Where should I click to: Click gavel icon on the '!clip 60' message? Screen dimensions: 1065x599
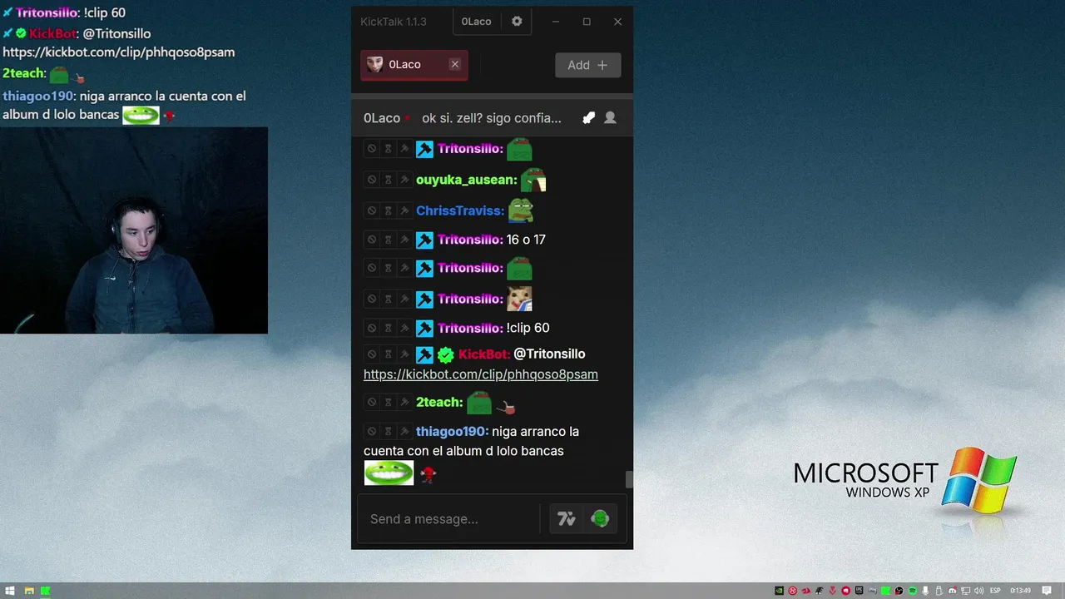(x=404, y=328)
